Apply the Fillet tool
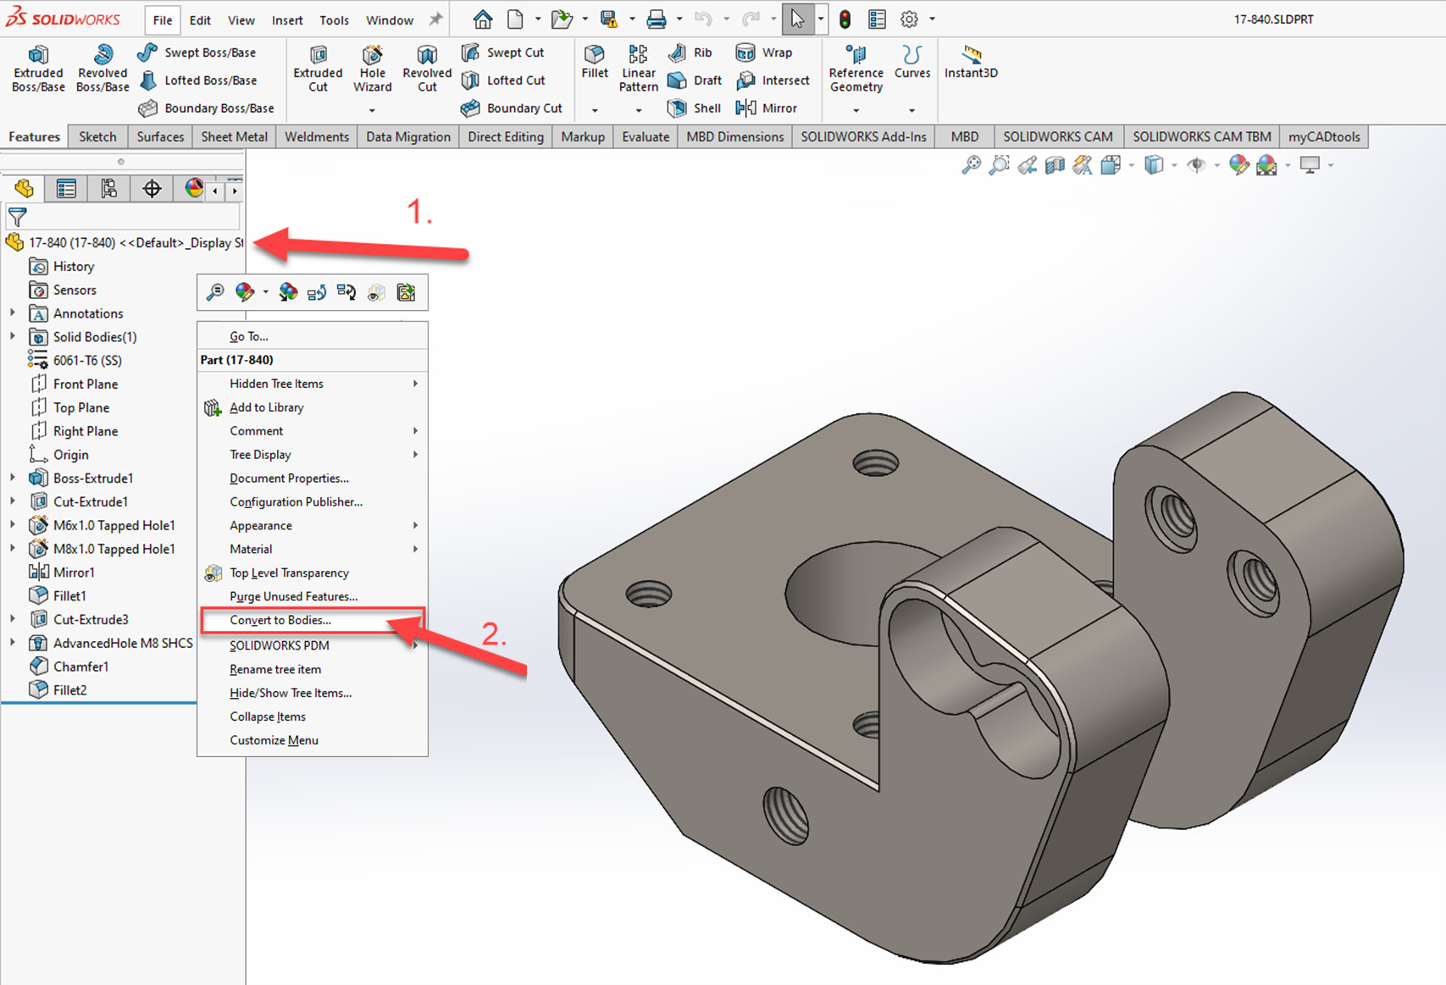1446x985 pixels. coord(595,63)
